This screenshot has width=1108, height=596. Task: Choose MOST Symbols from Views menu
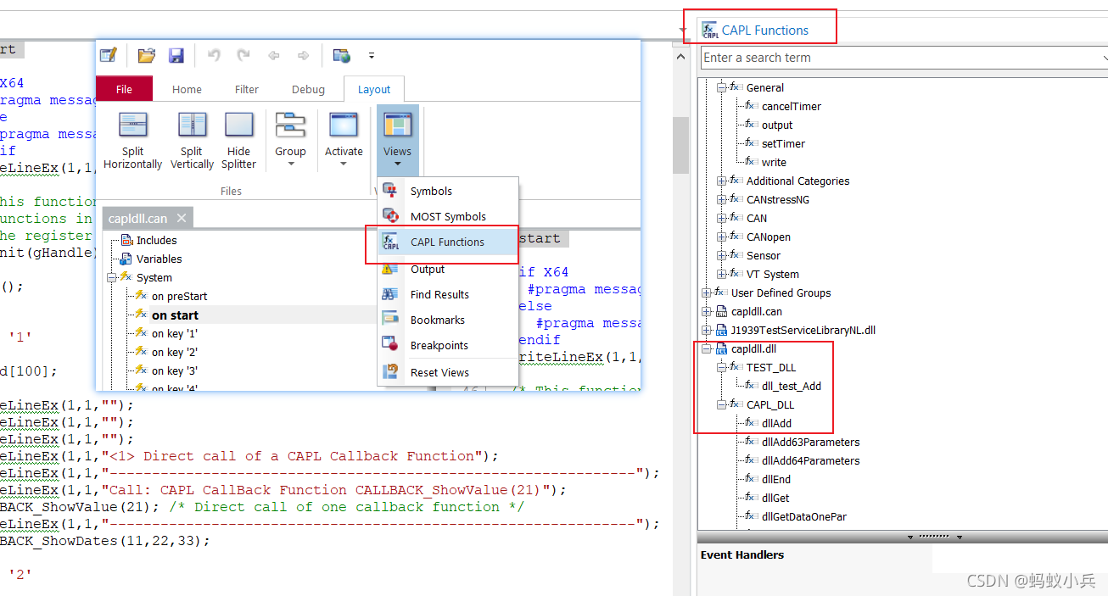[x=448, y=216]
